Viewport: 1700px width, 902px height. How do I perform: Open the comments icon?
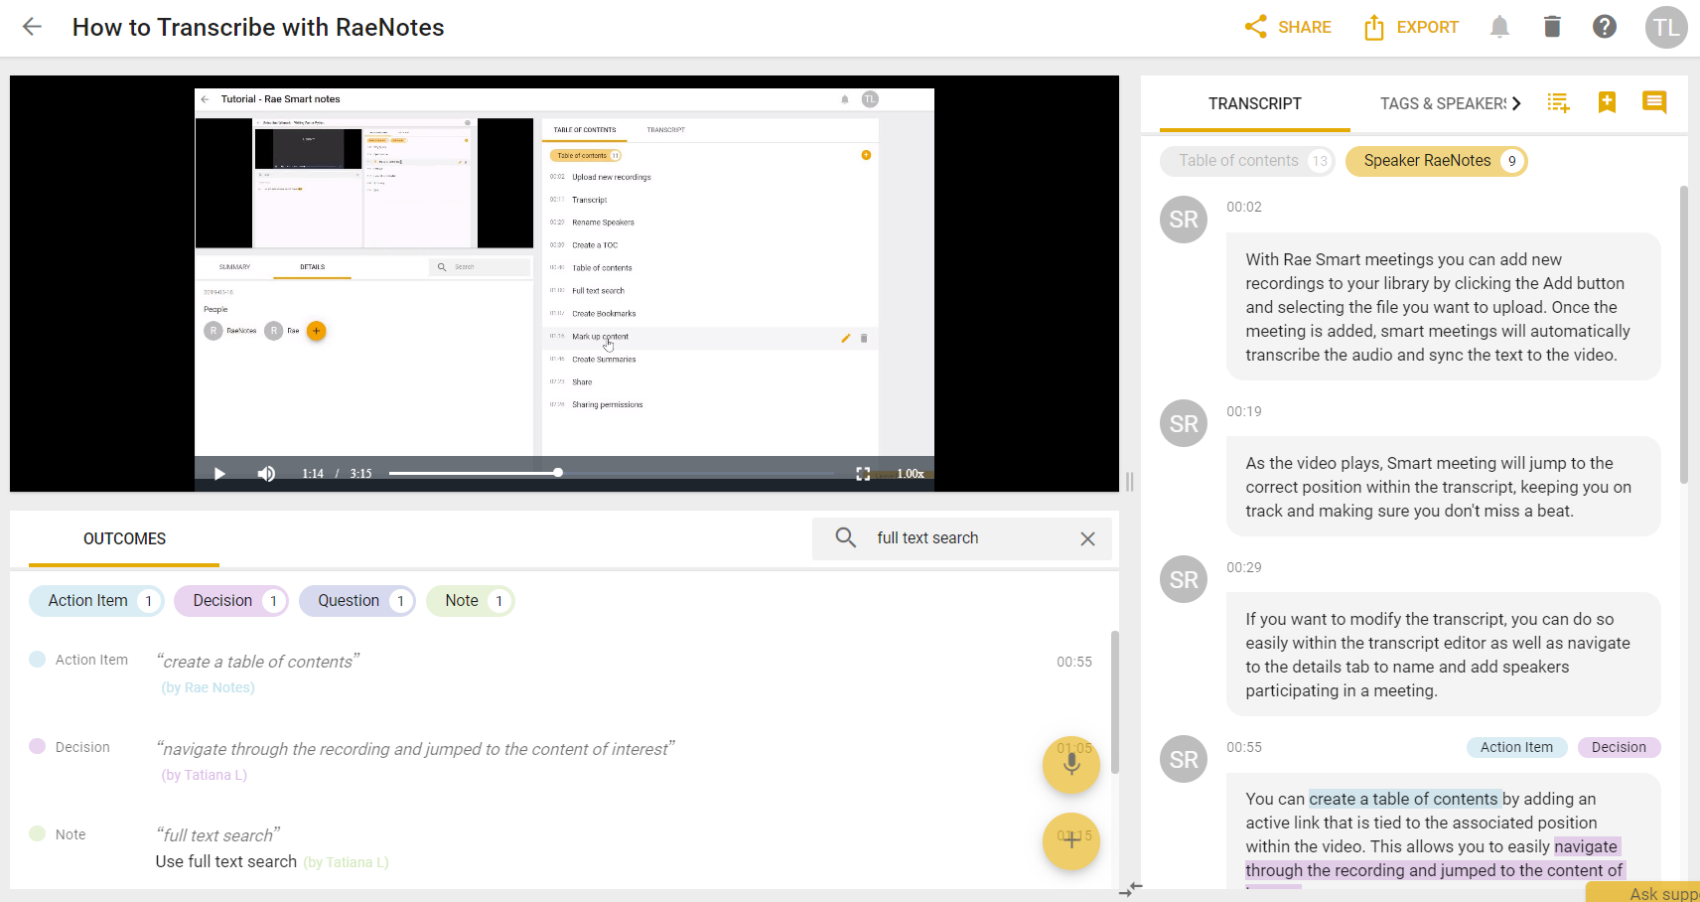1654,102
